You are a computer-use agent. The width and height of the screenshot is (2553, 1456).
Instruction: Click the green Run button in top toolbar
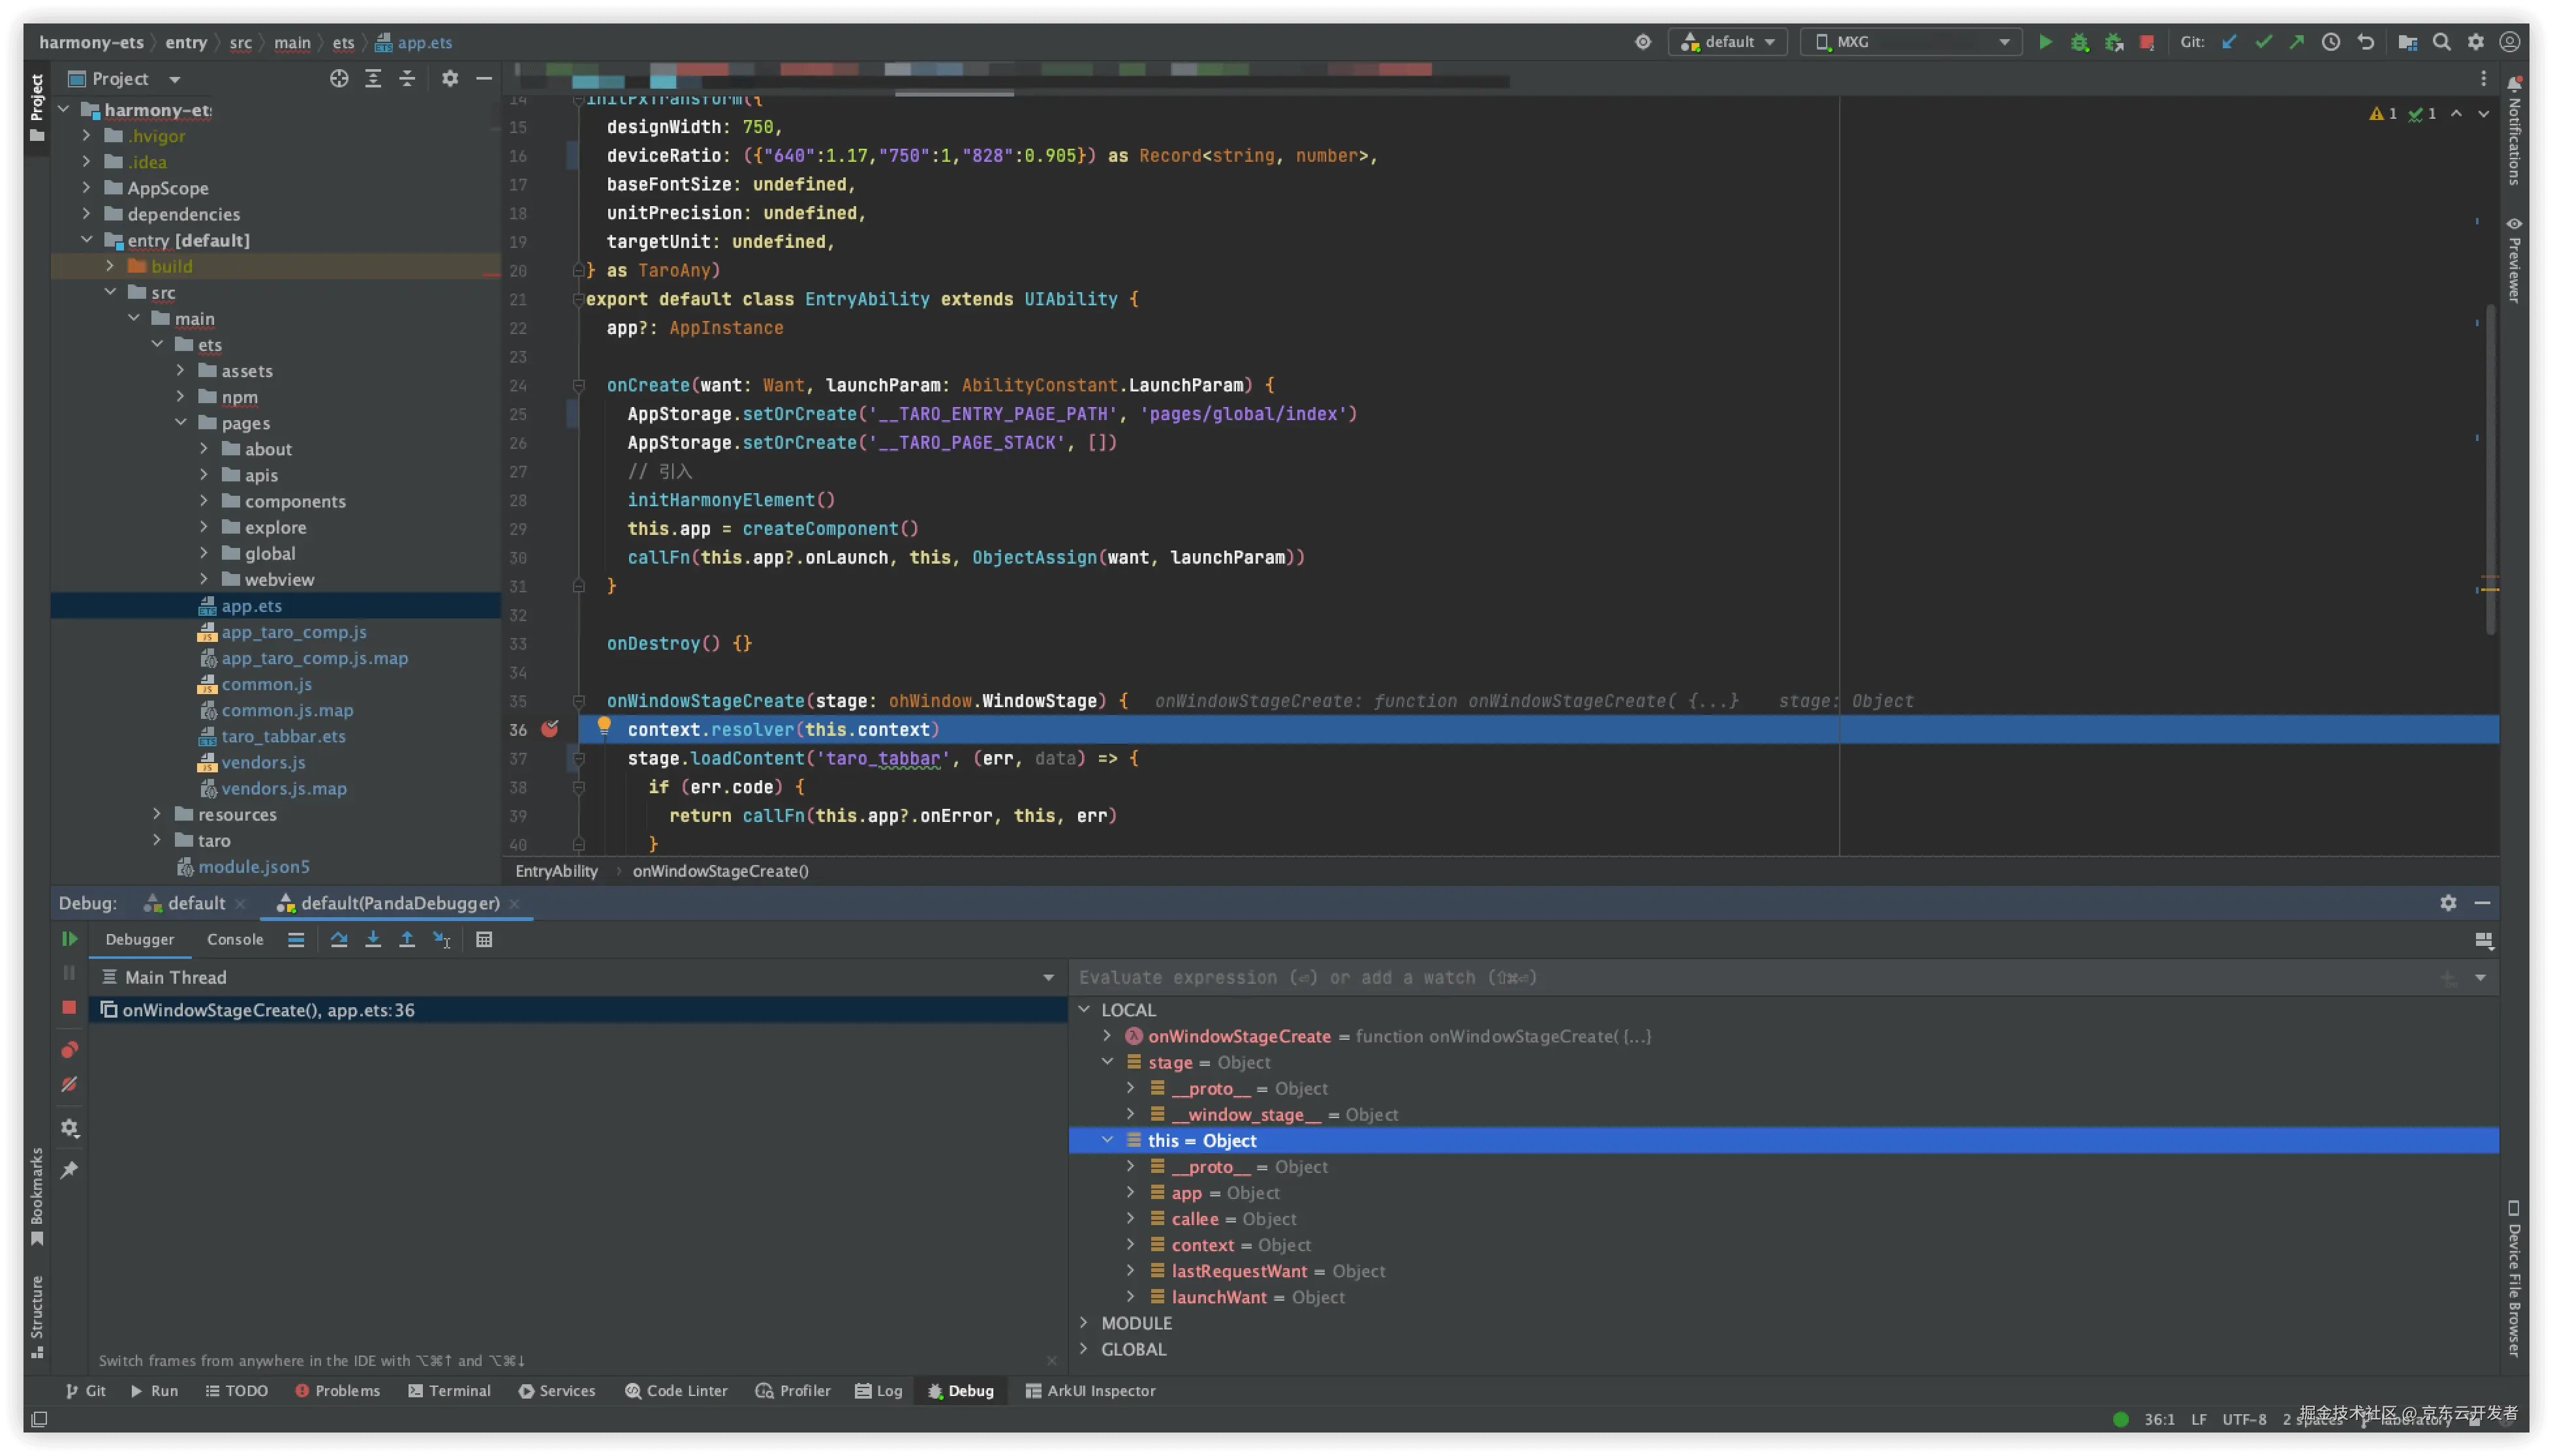[2045, 42]
